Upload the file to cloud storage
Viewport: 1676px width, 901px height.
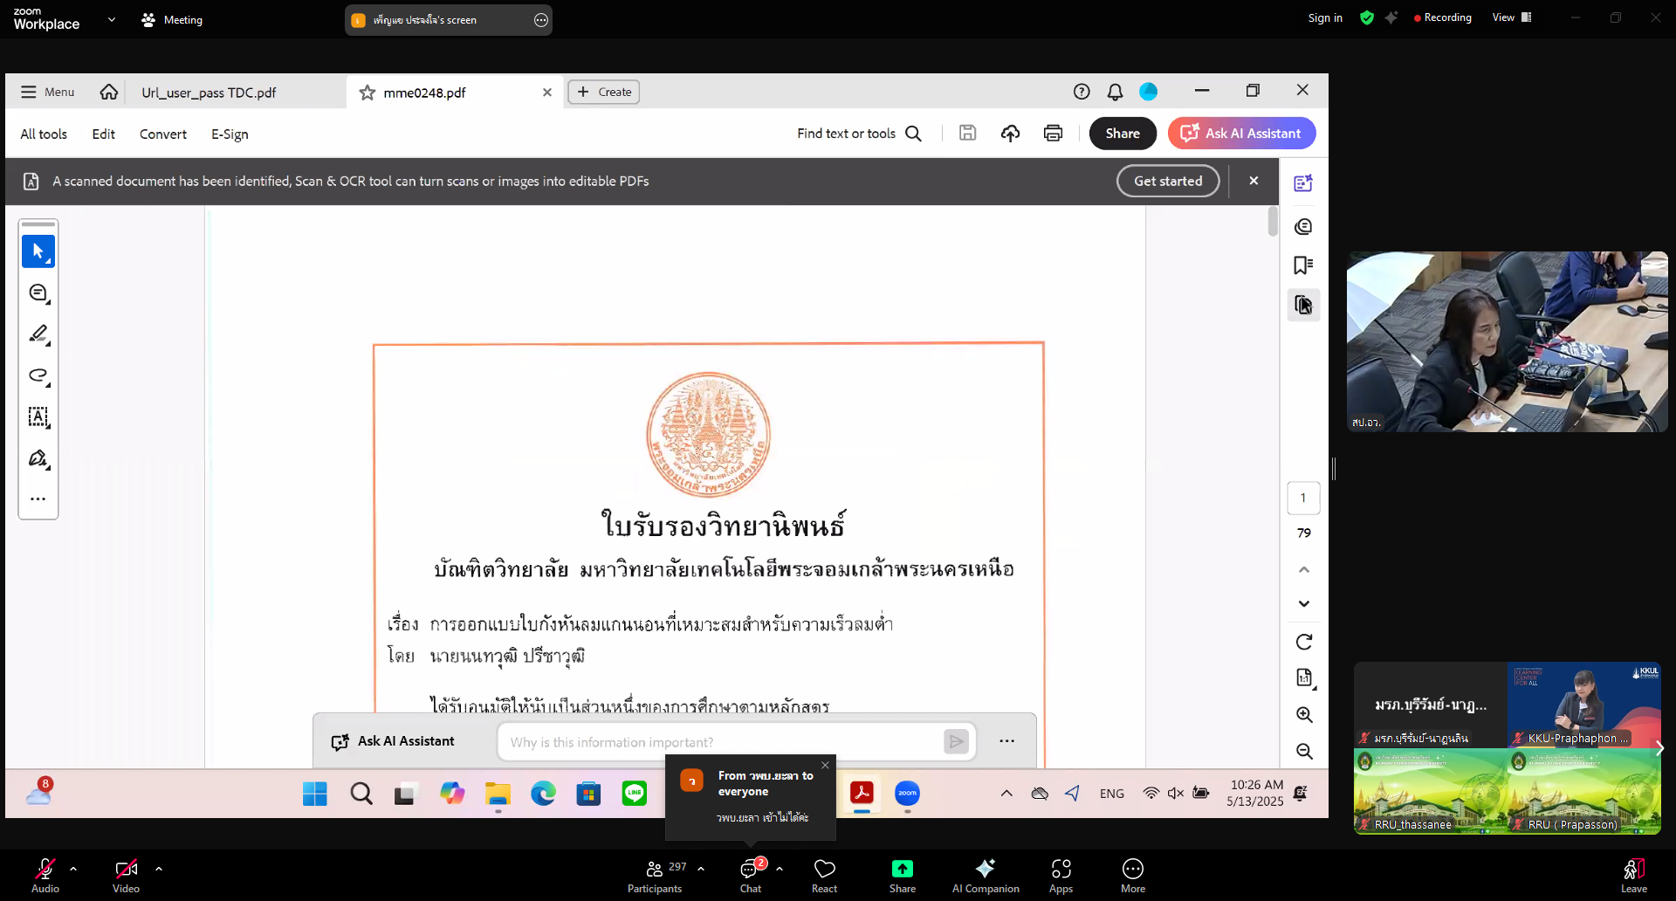point(1010,133)
